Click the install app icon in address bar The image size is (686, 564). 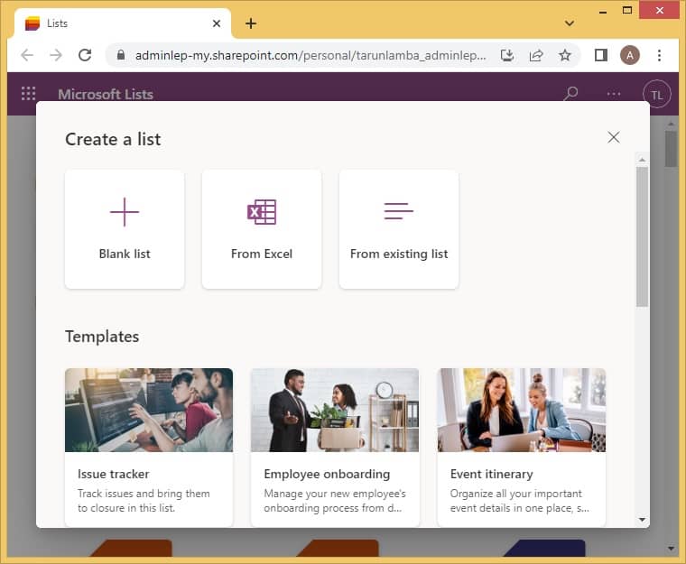click(x=507, y=55)
